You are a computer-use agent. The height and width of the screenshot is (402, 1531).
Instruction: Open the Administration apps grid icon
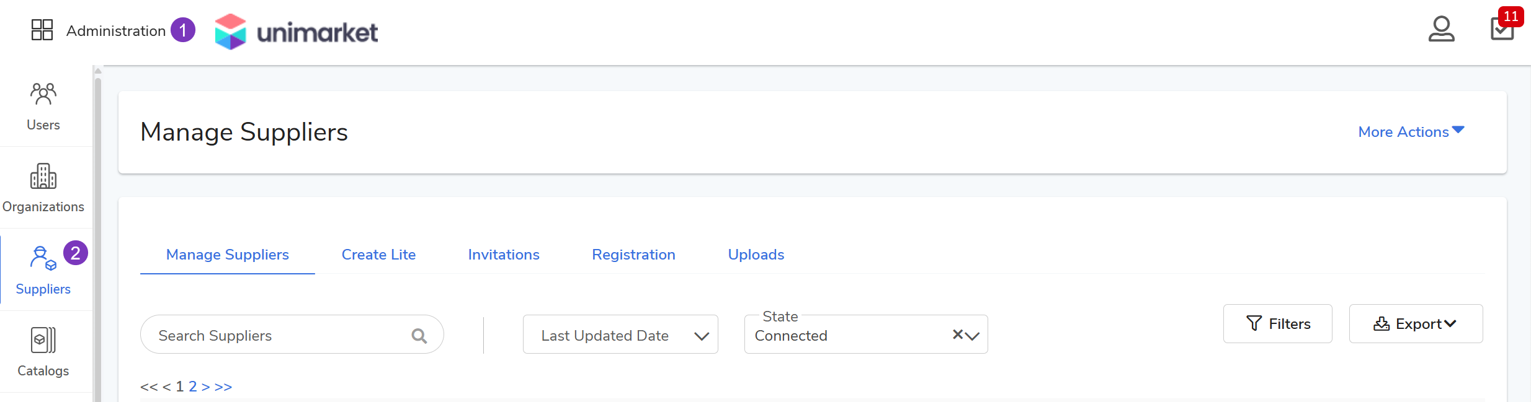tap(42, 30)
